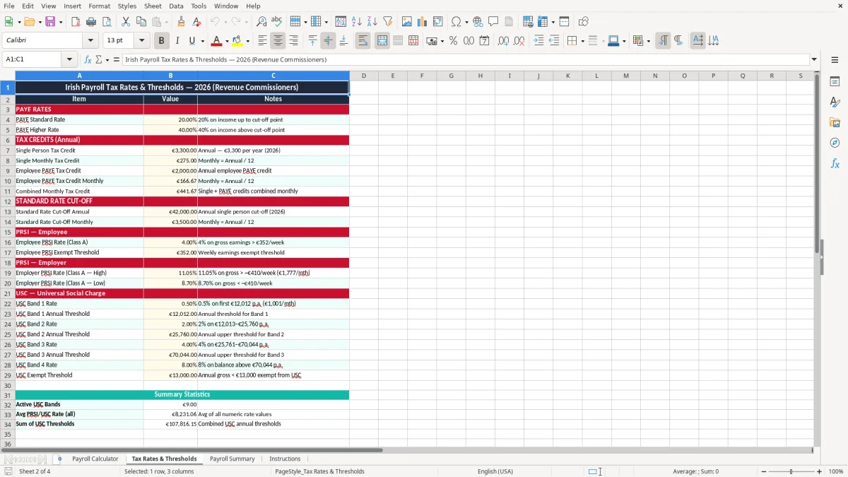
Task: Toggle Wrap Text
Action: pos(363,41)
